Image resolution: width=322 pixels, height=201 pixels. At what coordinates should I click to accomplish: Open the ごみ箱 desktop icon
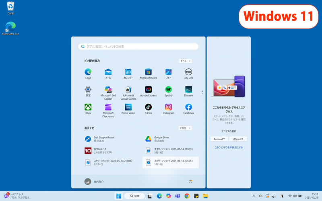pyautogui.click(x=10, y=8)
